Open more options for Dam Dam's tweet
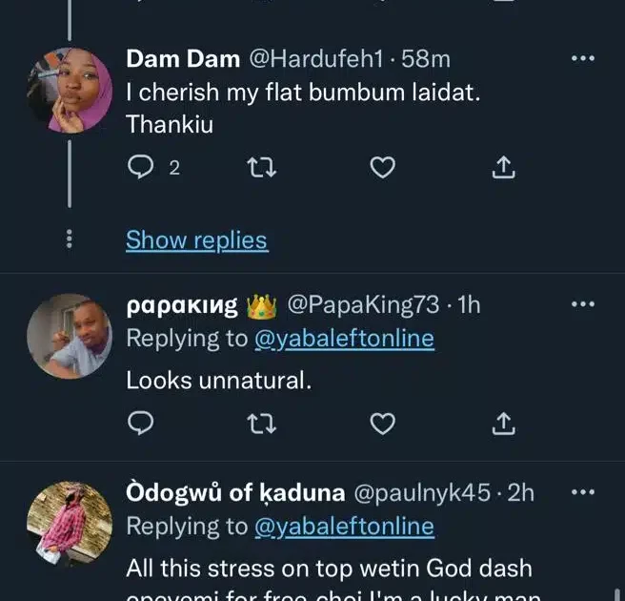The height and width of the screenshot is (601, 625). (x=581, y=59)
